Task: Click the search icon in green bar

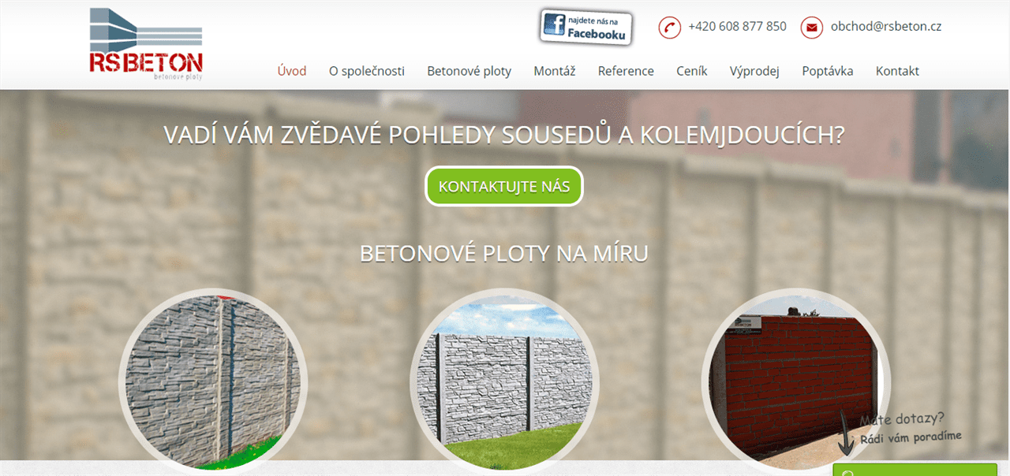Action: (848, 473)
